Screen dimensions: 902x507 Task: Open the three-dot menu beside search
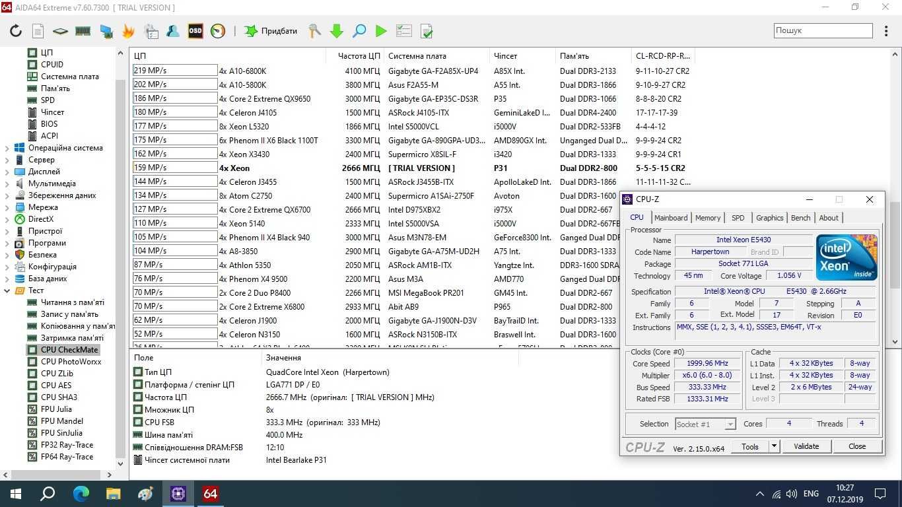coord(885,30)
